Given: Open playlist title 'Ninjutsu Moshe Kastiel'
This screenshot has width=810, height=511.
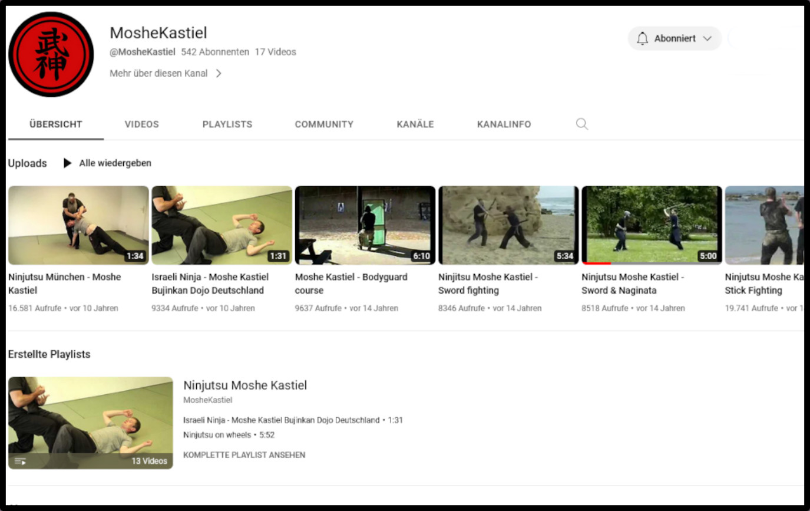Looking at the screenshot, I should [x=245, y=385].
